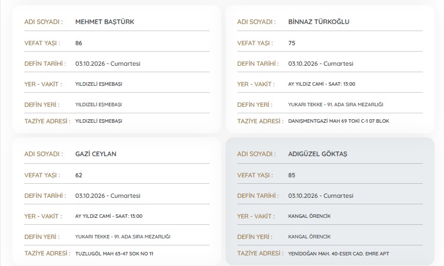Click YER - VAKİT value KANGAL ÖRENCİK
This screenshot has width=444, height=266.
click(309, 216)
